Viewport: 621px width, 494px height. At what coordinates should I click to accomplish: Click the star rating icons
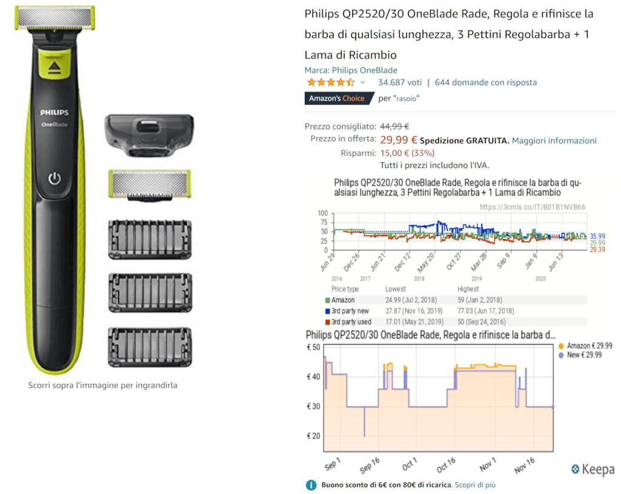click(331, 83)
